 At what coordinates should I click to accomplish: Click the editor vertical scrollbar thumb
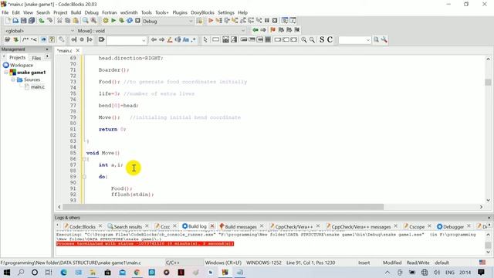coord(488,82)
